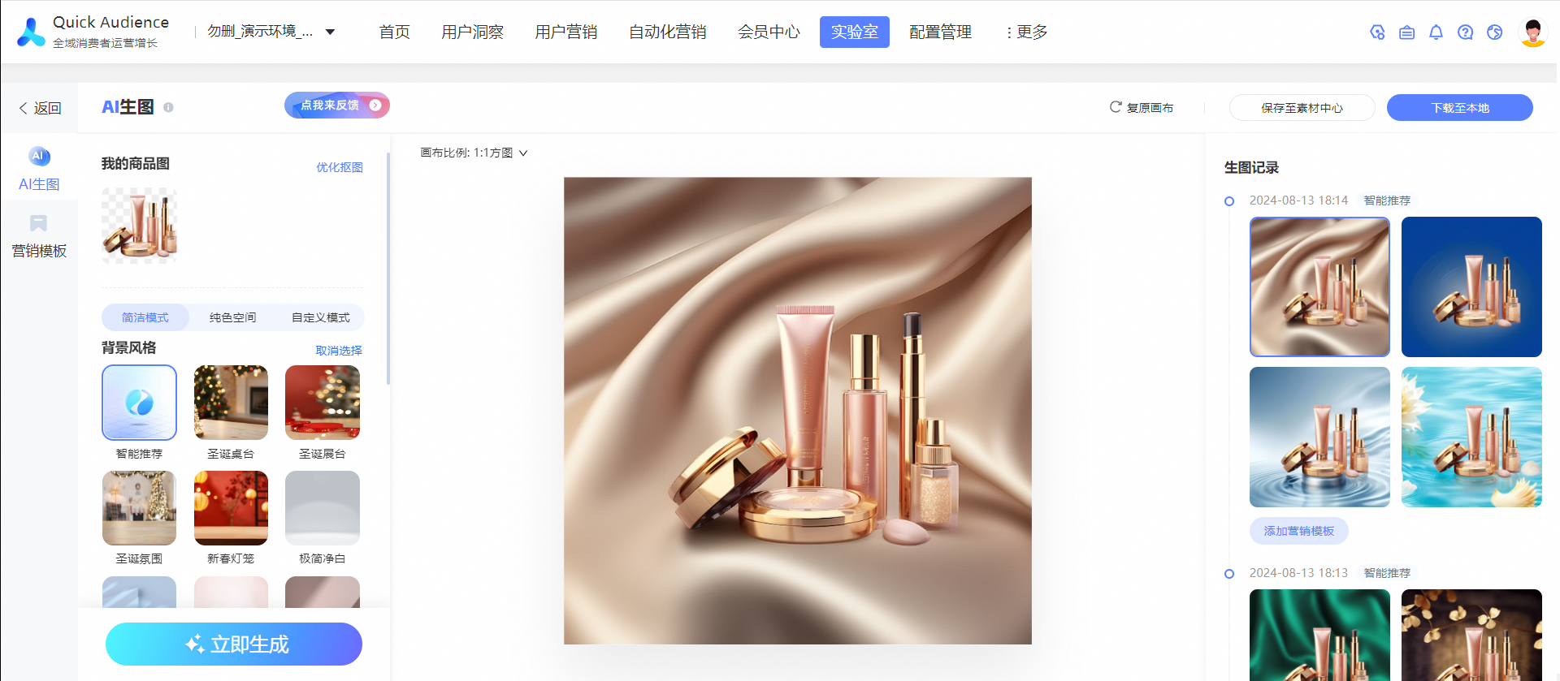The image size is (1560, 681).
Task: Click the 2024-08-13 18:14 timeline marker
Action: pos(1229,201)
